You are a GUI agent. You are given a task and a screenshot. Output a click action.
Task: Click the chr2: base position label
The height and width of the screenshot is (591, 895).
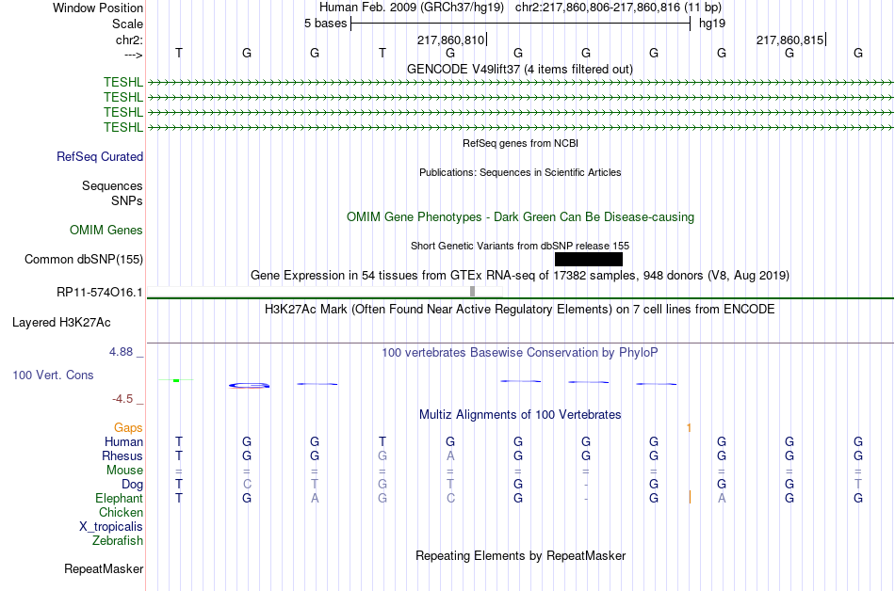point(129,40)
